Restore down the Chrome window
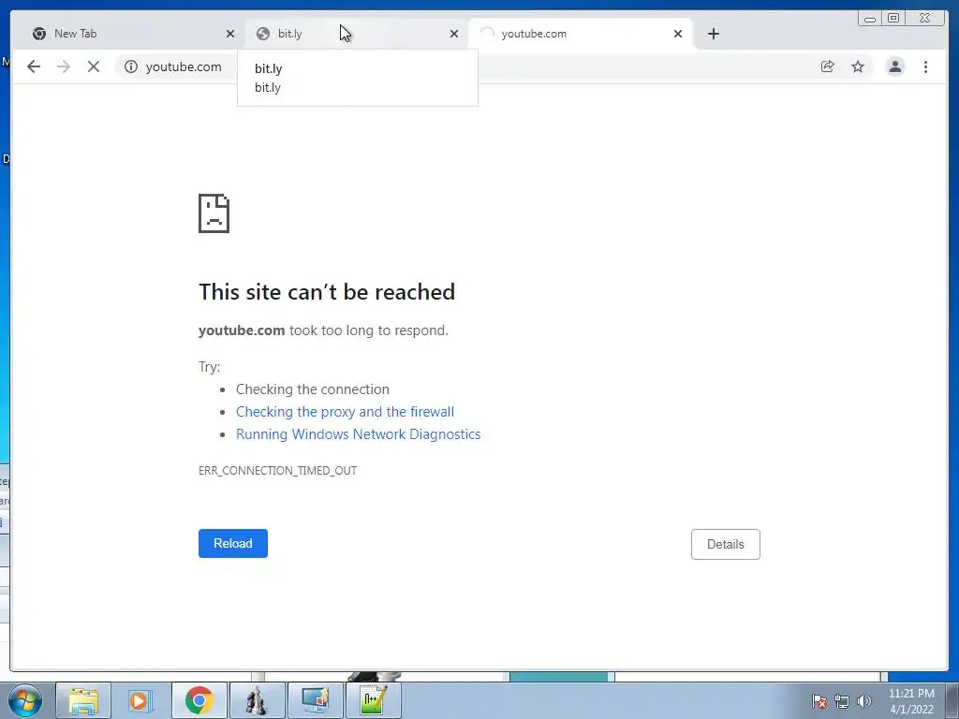The image size is (959, 719). (893, 19)
